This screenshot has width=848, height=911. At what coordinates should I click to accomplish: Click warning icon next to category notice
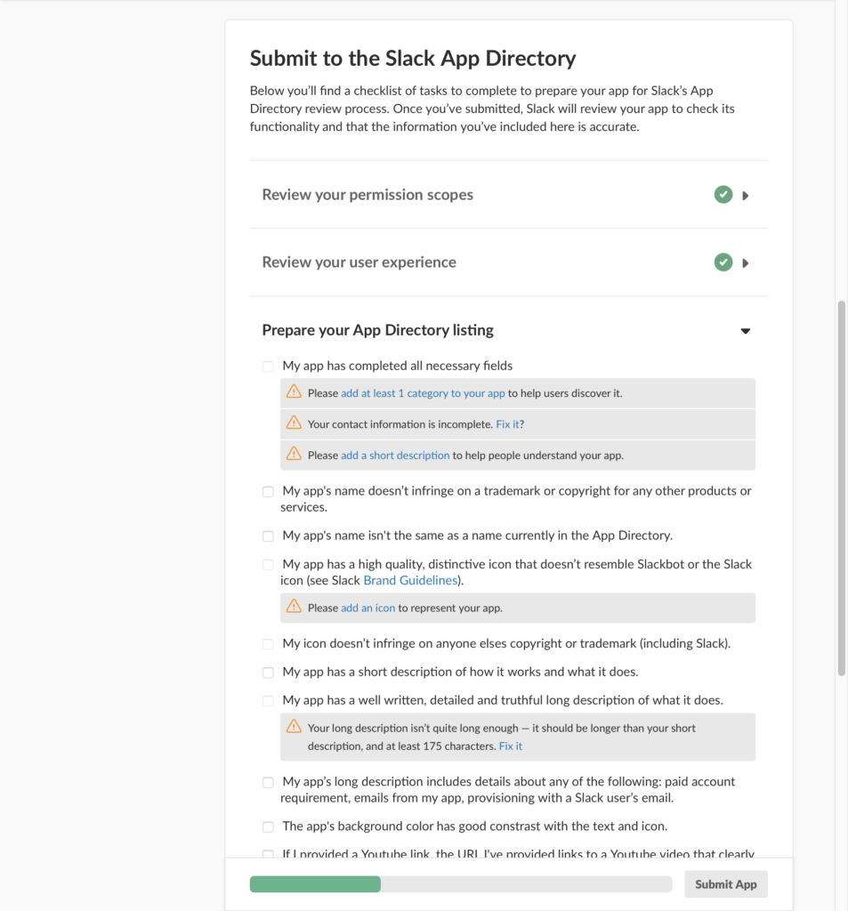point(295,391)
